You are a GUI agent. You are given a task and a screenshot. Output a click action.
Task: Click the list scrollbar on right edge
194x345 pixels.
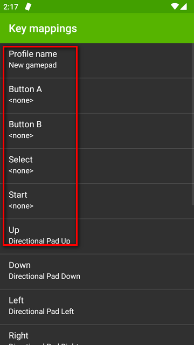coord(193,125)
